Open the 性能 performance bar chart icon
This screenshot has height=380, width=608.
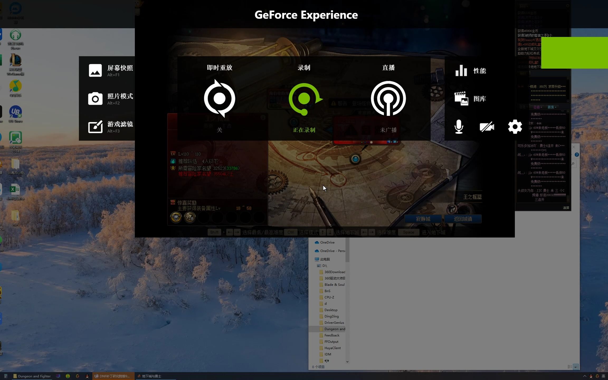(461, 70)
